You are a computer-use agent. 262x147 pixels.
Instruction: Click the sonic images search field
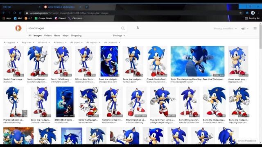point(74,28)
